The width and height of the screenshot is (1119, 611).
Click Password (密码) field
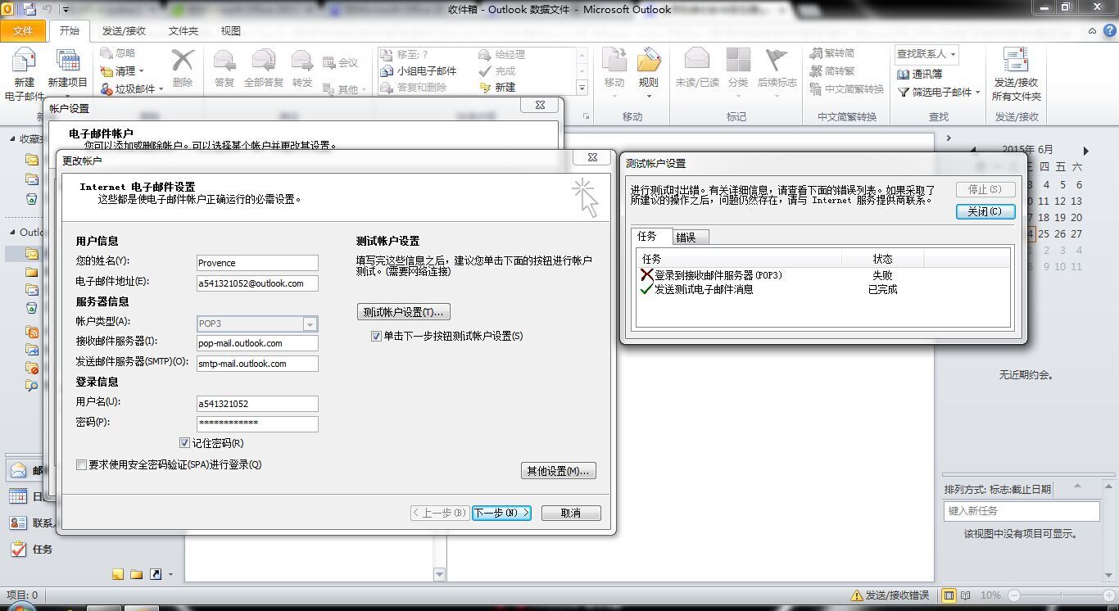coord(257,423)
